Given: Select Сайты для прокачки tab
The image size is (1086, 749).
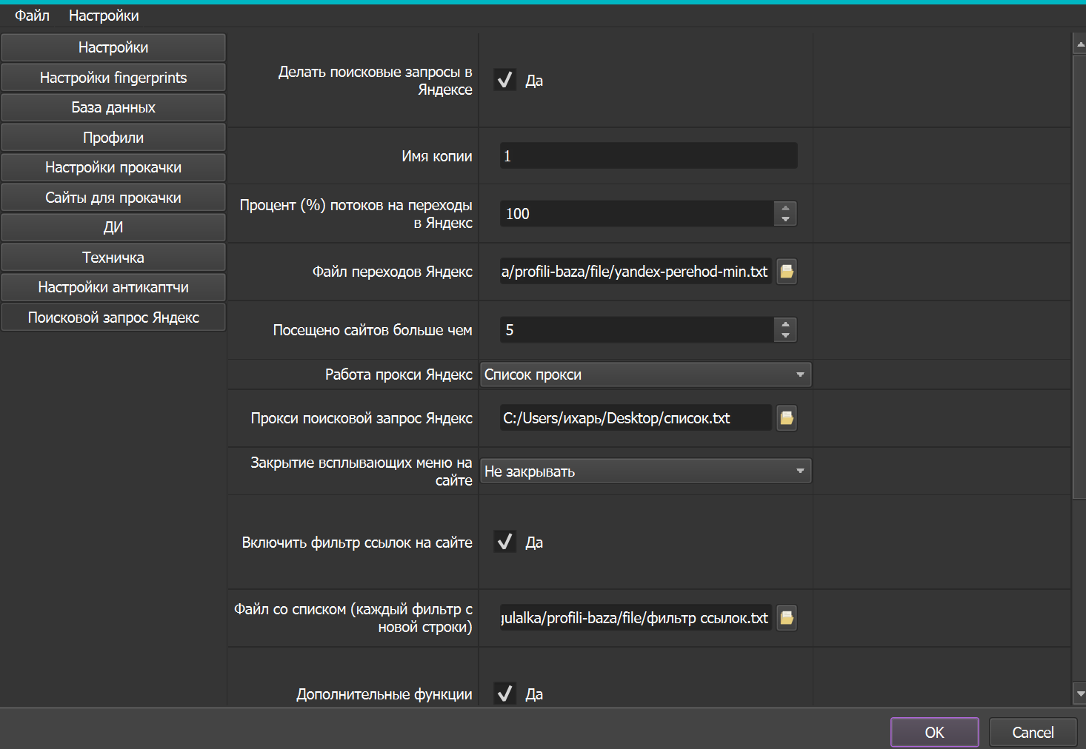Looking at the screenshot, I should point(113,198).
